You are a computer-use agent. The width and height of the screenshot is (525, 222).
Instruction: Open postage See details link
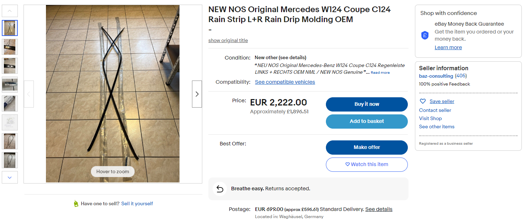coord(379,209)
